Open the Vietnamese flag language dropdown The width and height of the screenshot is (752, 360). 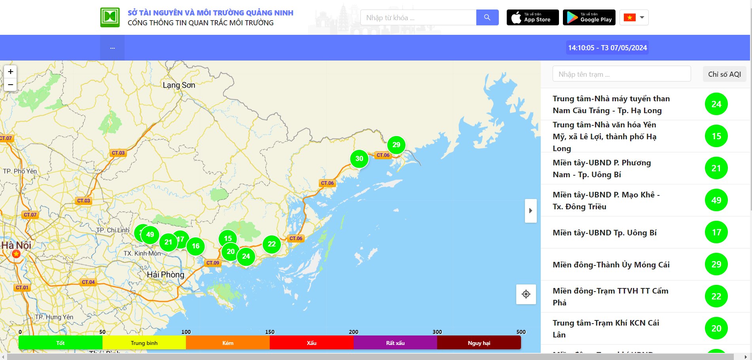(x=634, y=17)
